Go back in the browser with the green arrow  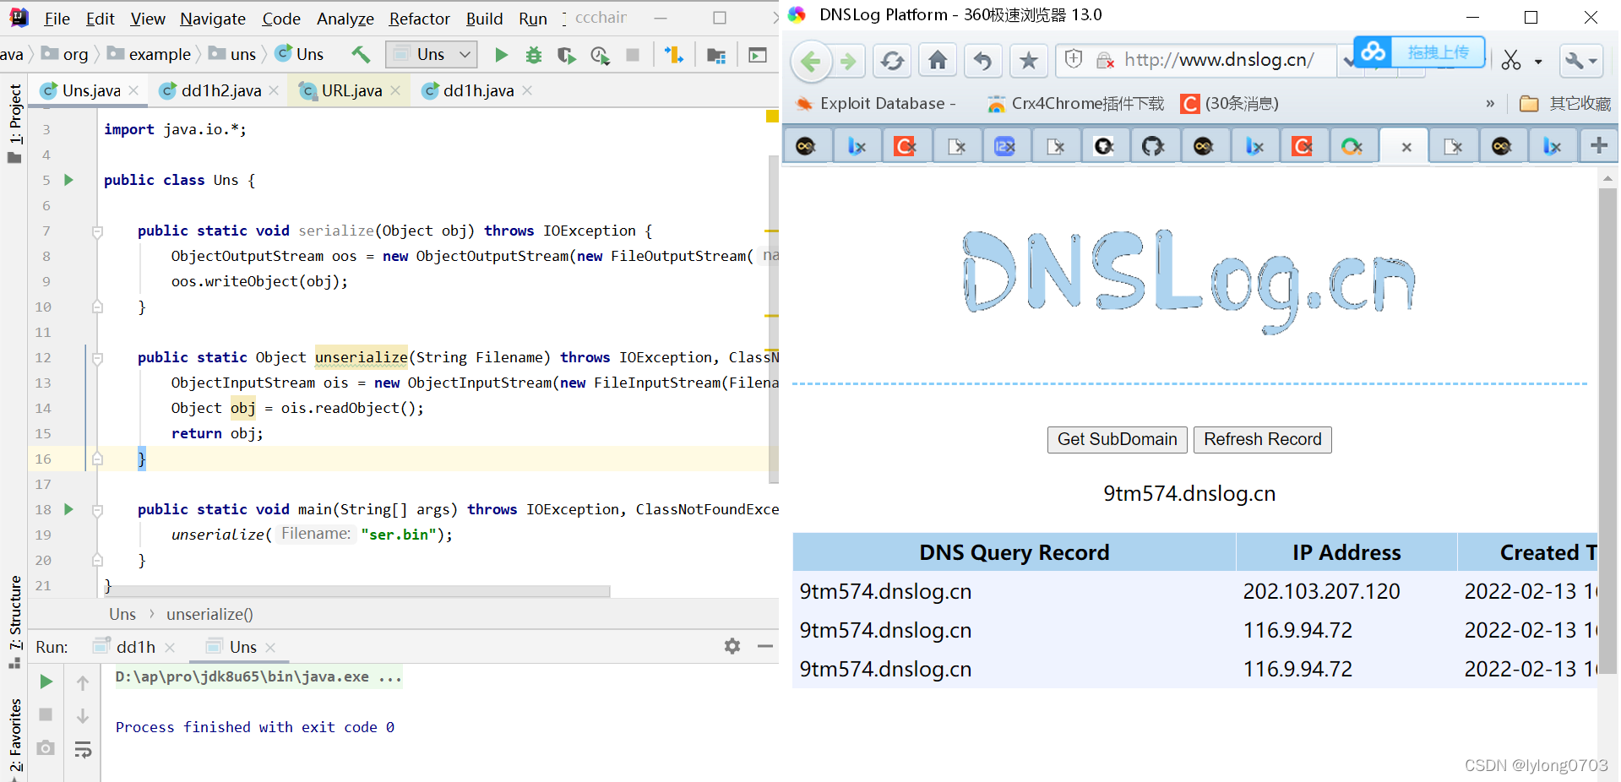click(811, 61)
